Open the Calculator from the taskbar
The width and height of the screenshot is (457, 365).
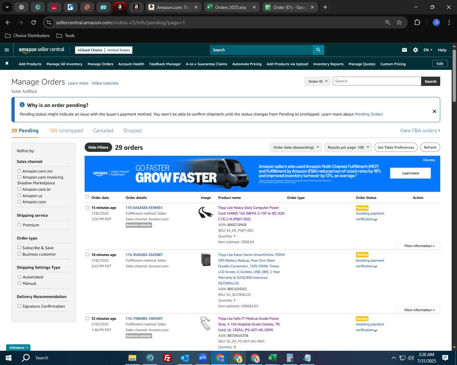[x=290, y=358]
